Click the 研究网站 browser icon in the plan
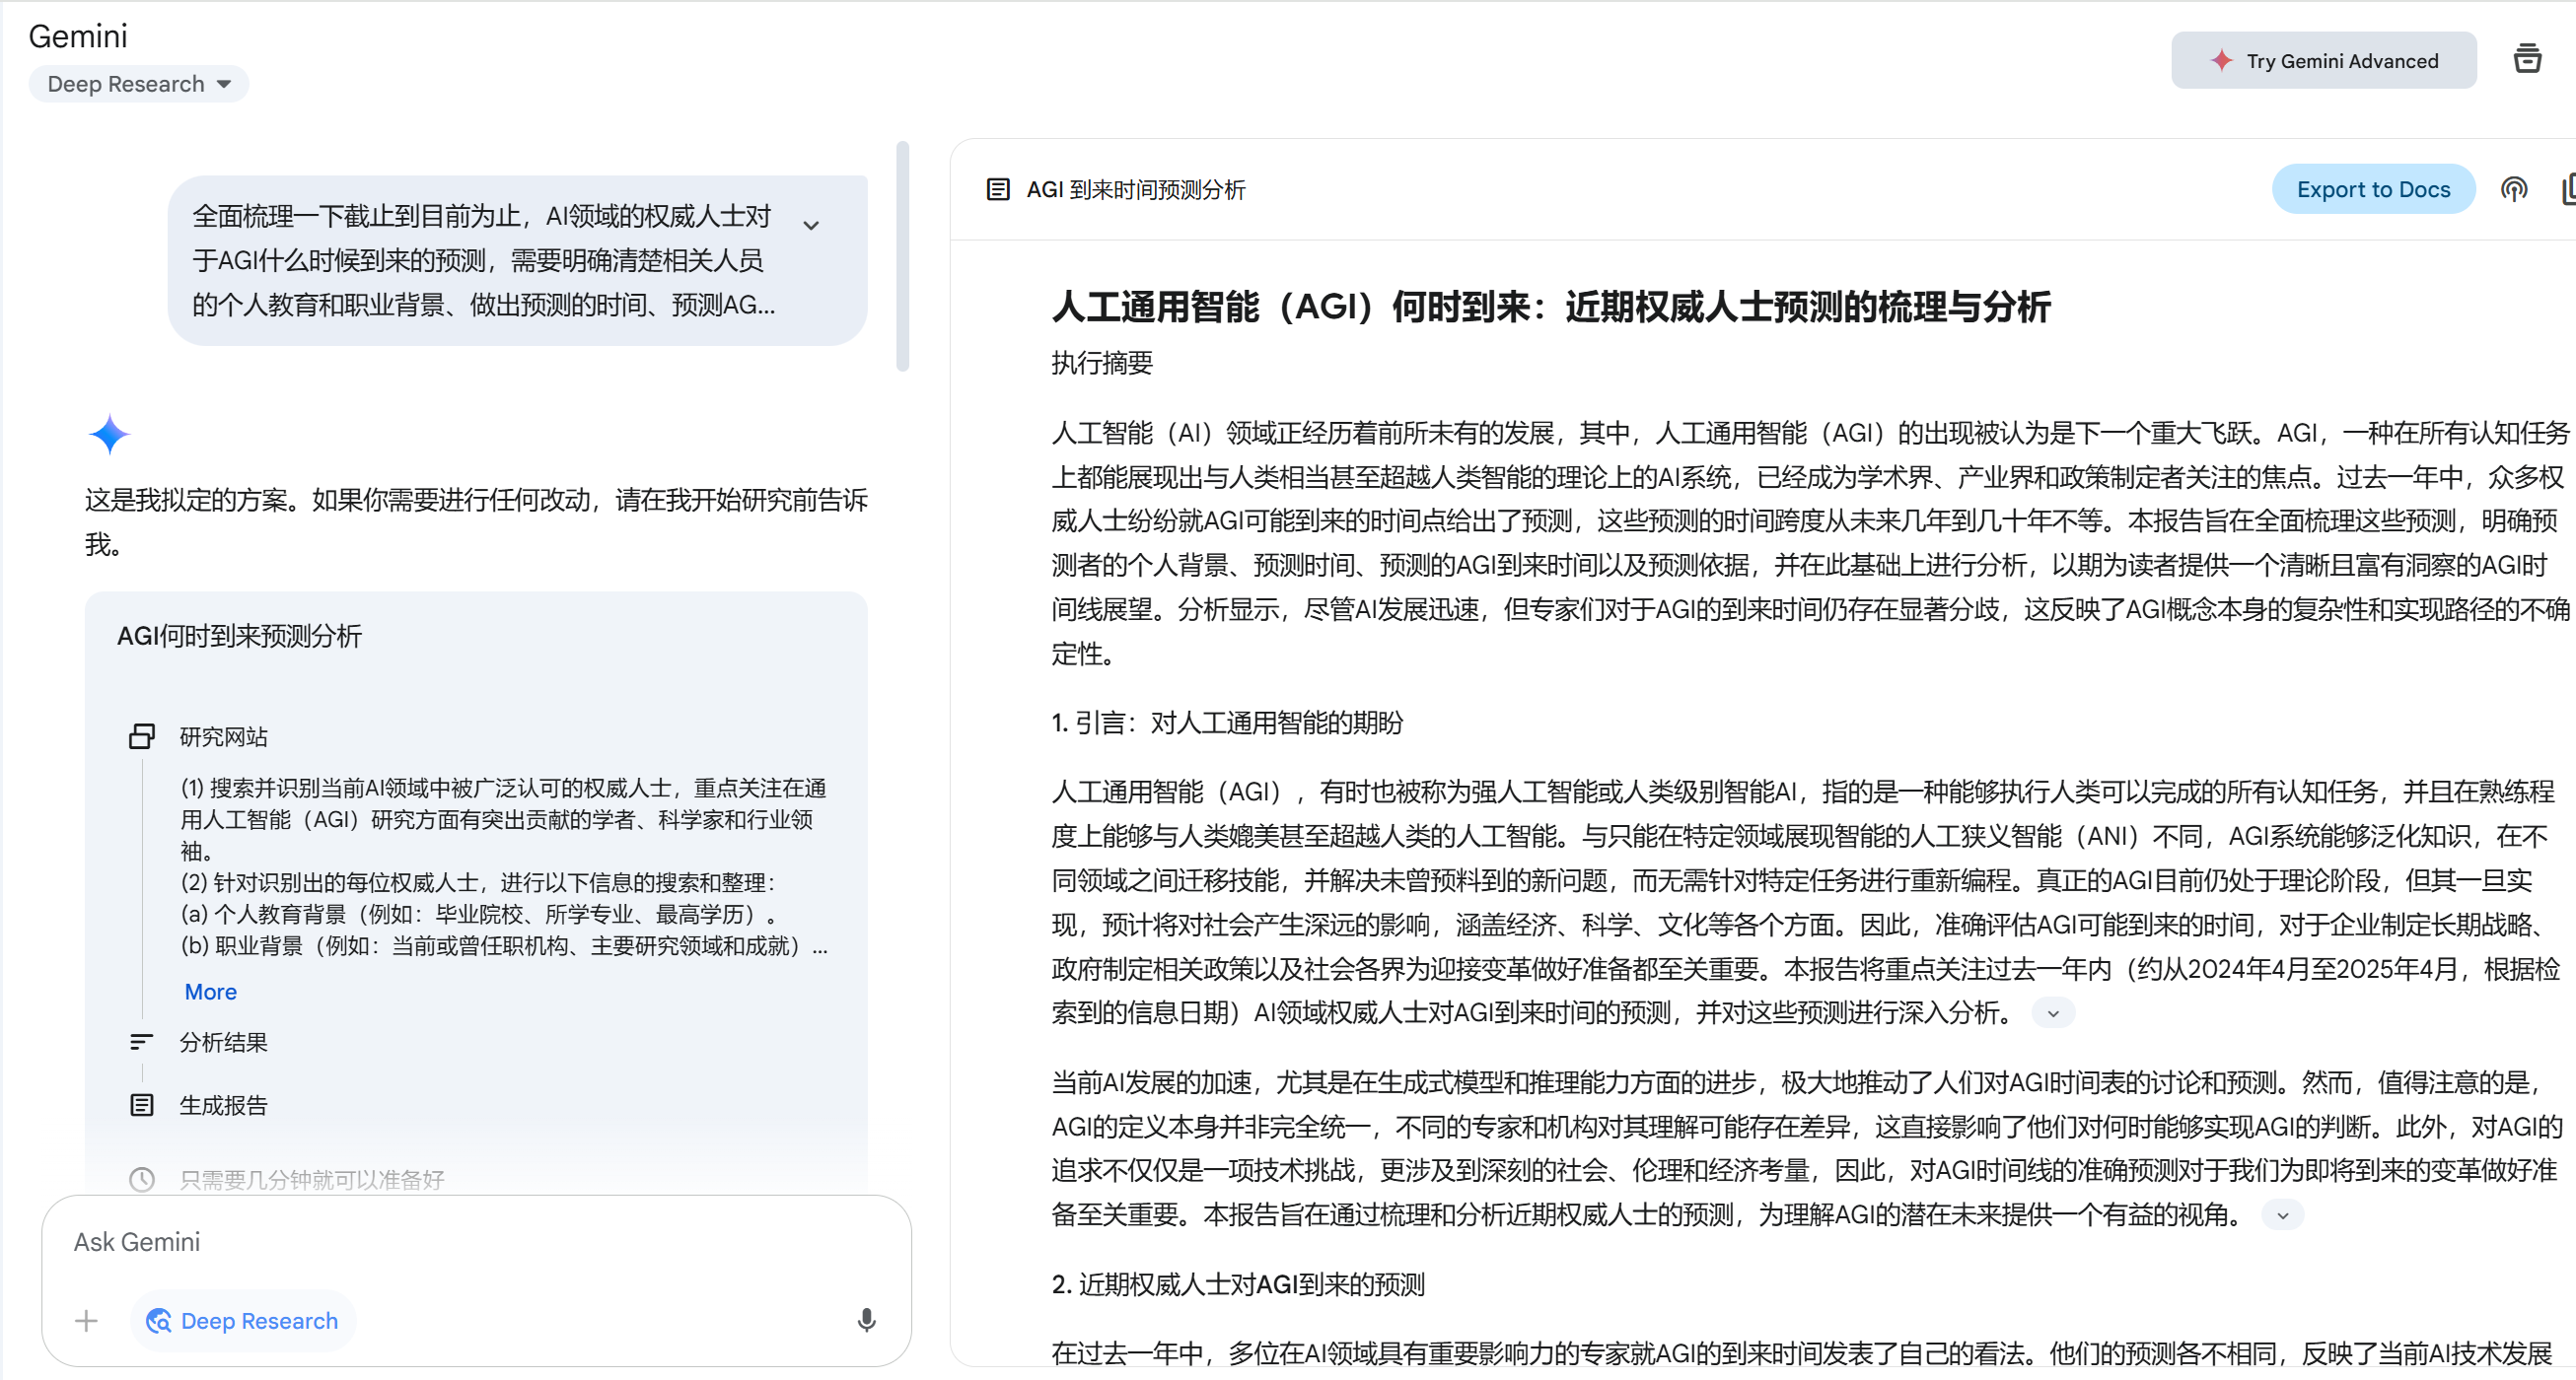Image resolution: width=2576 pixels, height=1380 pixels. [142, 736]
